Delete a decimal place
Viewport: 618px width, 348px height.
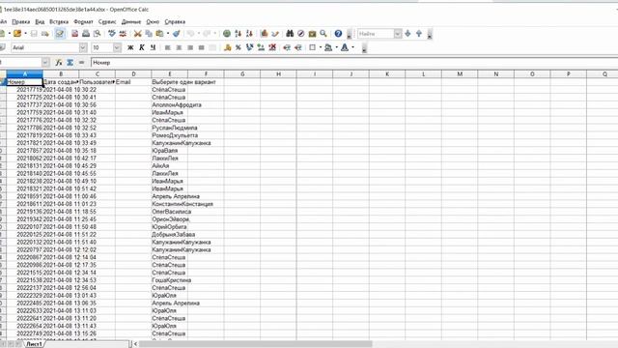tap(272, 47)
